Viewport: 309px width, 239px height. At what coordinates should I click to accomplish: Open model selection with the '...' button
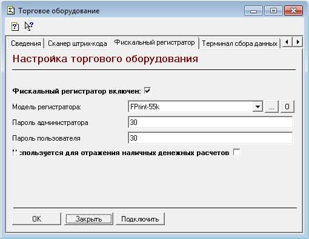271,107
